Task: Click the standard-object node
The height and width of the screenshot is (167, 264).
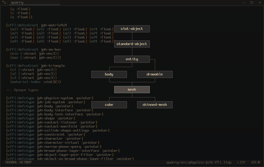Action: pyautogui.click(x=132, y=44)
